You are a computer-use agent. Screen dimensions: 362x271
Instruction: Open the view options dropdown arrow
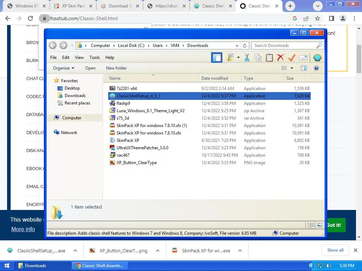292,68
